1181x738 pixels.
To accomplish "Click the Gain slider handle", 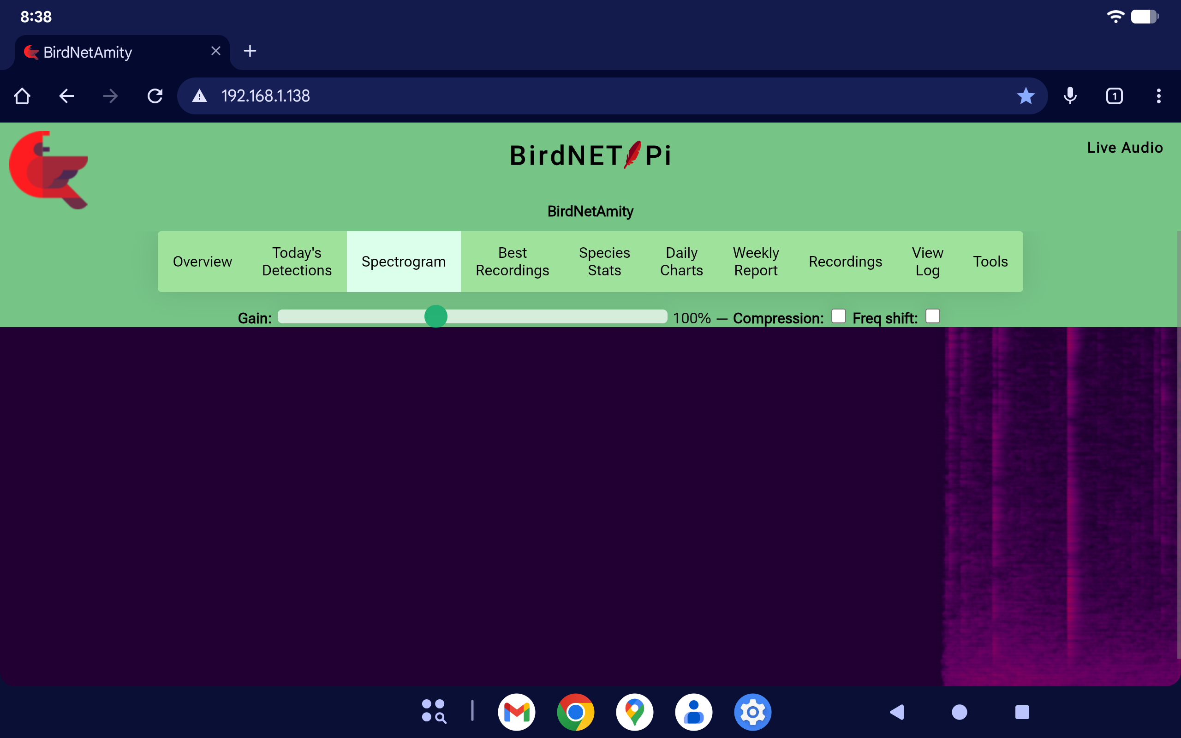I will click(x=436, y=317).
